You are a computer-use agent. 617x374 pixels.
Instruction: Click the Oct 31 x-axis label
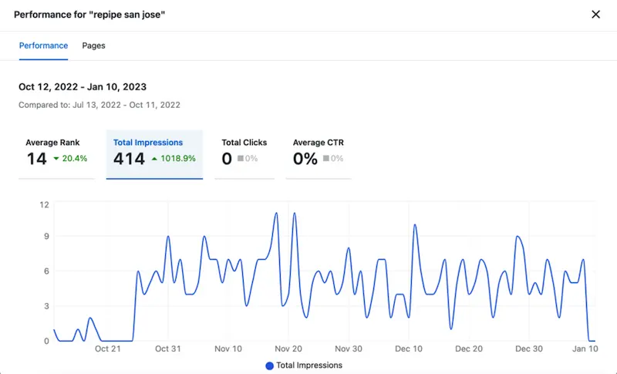pyautogui.click(x=167, y=349)
